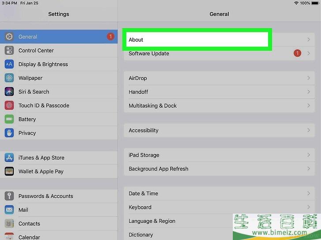Tap the Touch ID fingerprint icon

pyautogui.click(x=9, y=105)
